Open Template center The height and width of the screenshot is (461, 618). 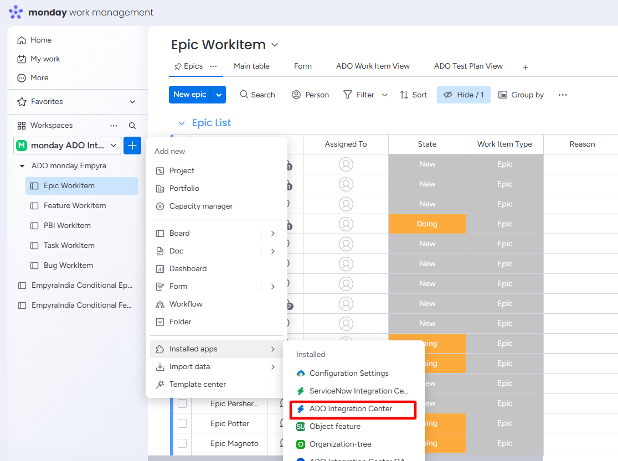(216, 385)
